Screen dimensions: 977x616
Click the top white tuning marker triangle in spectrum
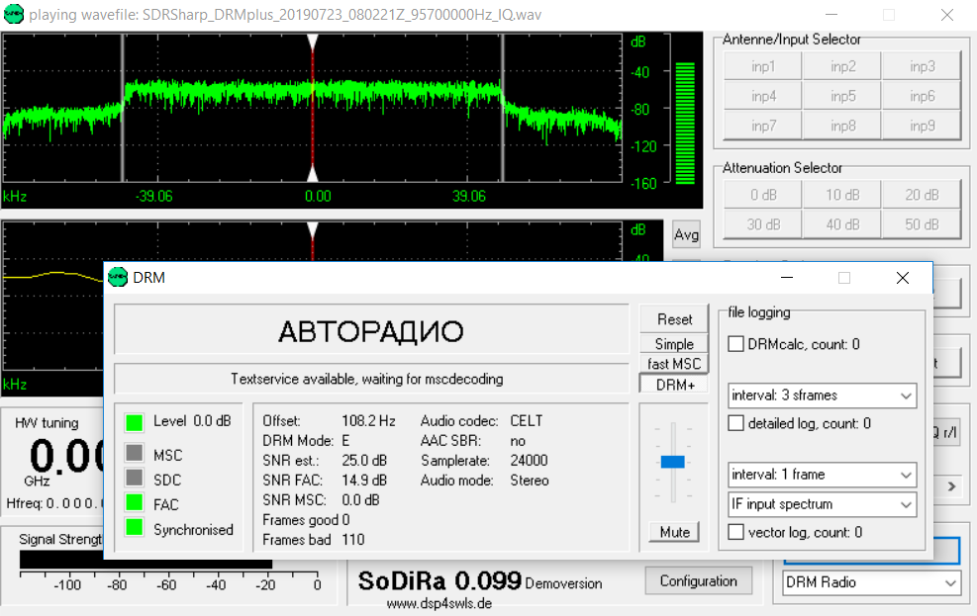point(313,43)
